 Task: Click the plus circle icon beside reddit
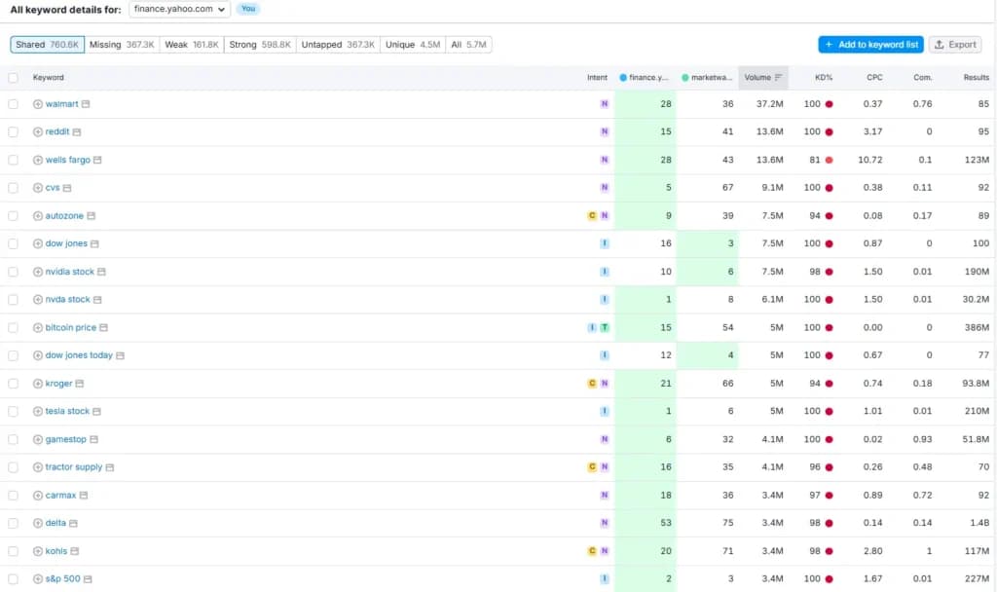click(x=38, y=131)
